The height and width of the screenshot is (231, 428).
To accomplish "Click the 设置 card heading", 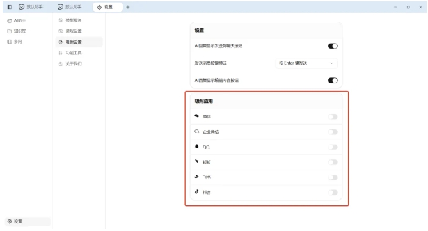I will point(199,30).
